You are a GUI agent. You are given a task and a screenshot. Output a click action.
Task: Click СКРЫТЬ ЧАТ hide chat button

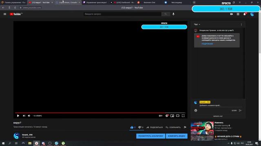[x=218, y=116]
